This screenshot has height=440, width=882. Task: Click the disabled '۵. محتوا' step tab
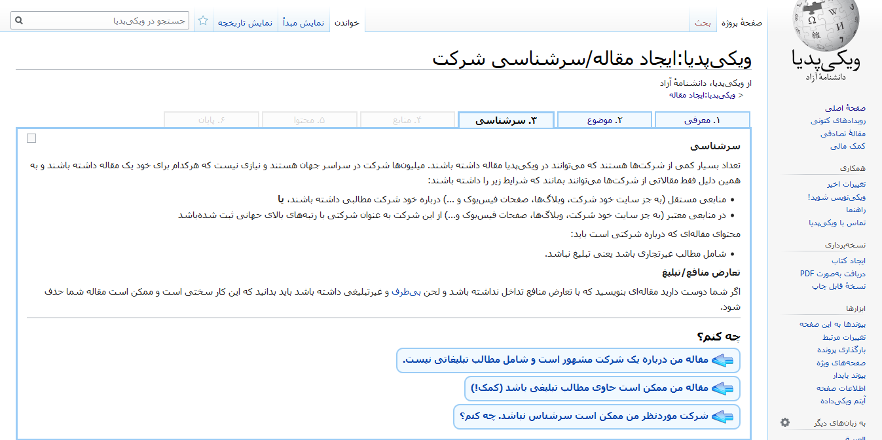click(x=310, y=120)
